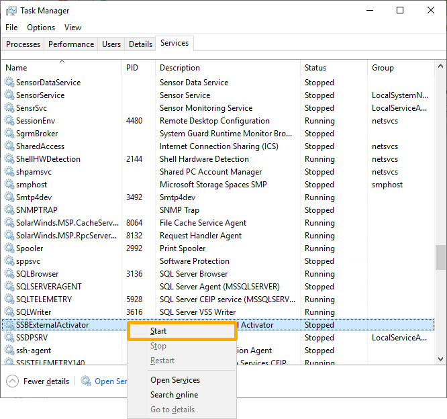Select the SQL Server Browser description
The width and height of the screenshot is (447, 419).
pos(193,274)
